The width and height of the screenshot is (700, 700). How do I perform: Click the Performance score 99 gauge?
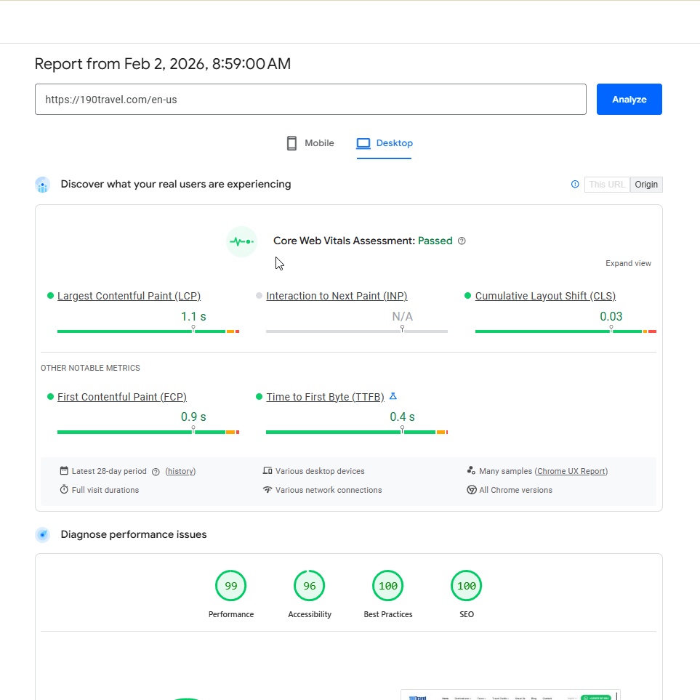pyautogui.click(x=231, y=586)
